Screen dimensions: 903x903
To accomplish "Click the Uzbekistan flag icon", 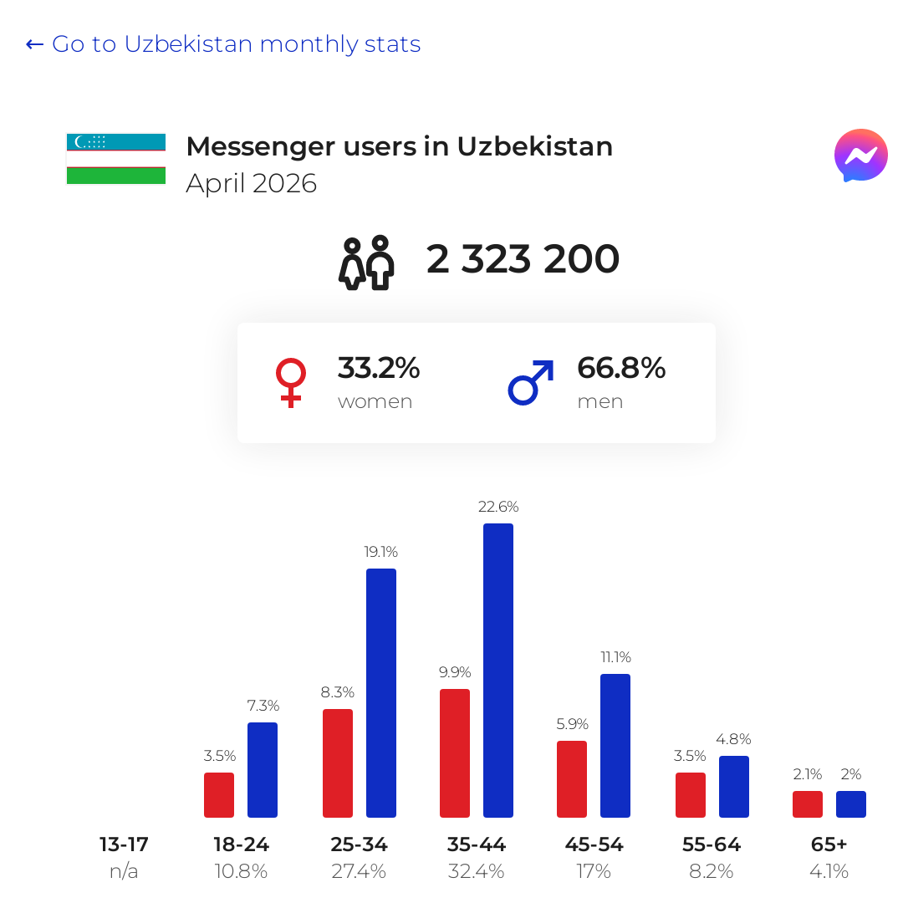I will tap(116, 159).
